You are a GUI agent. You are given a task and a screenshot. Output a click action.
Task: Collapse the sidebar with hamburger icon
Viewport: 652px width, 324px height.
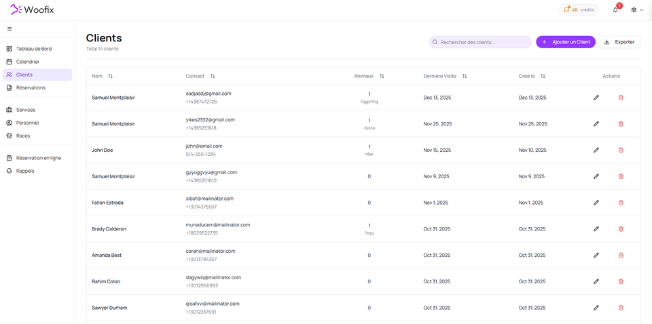(x=10, y=29)
